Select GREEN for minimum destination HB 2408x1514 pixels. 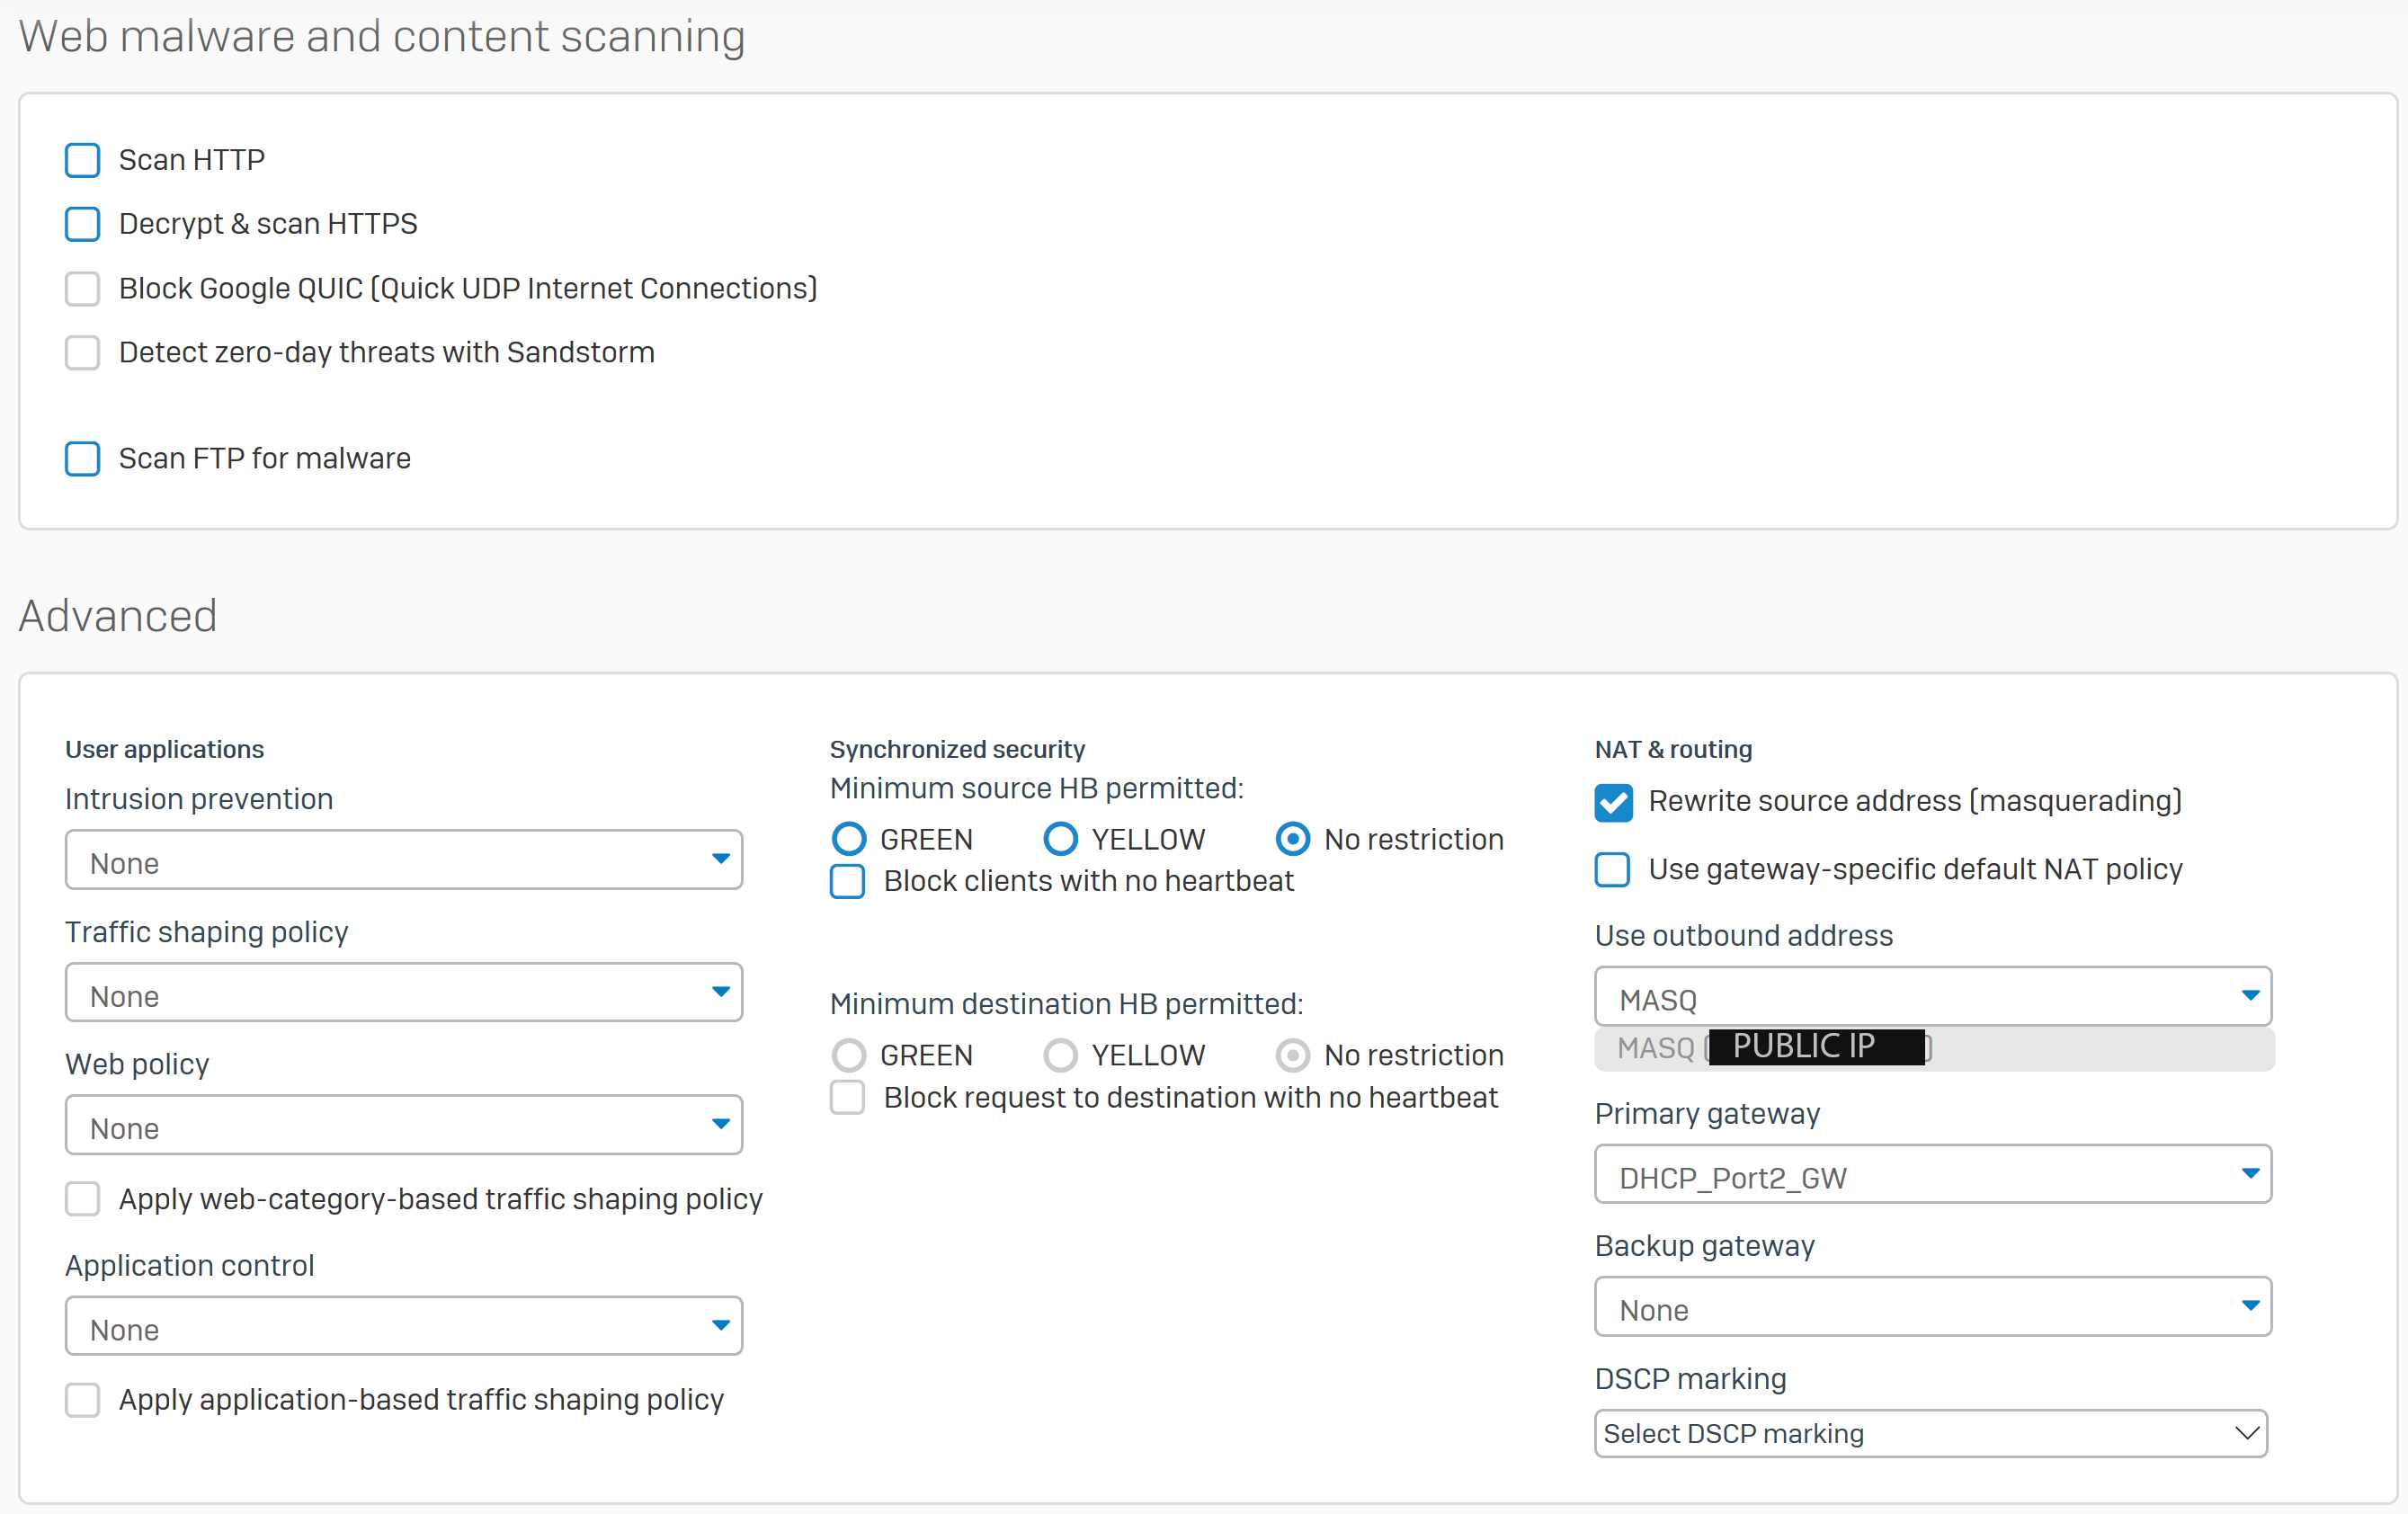pyautogui.click(x=849, y=1055)
